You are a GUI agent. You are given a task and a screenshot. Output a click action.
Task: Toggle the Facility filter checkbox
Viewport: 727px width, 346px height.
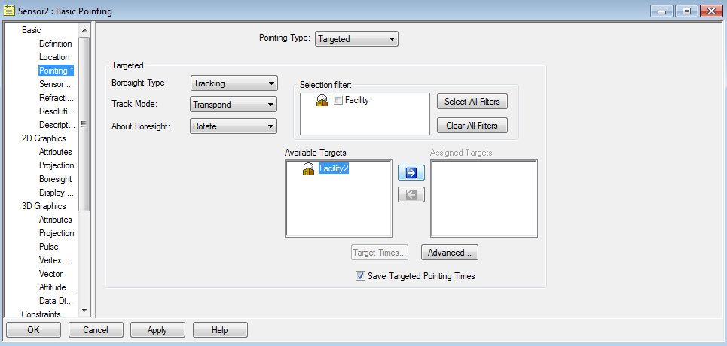tap(338, 100)
